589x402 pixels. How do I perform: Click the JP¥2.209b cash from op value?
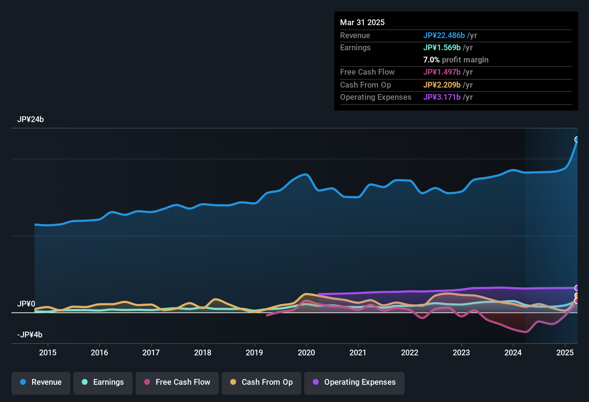click(x=442, y=85)
